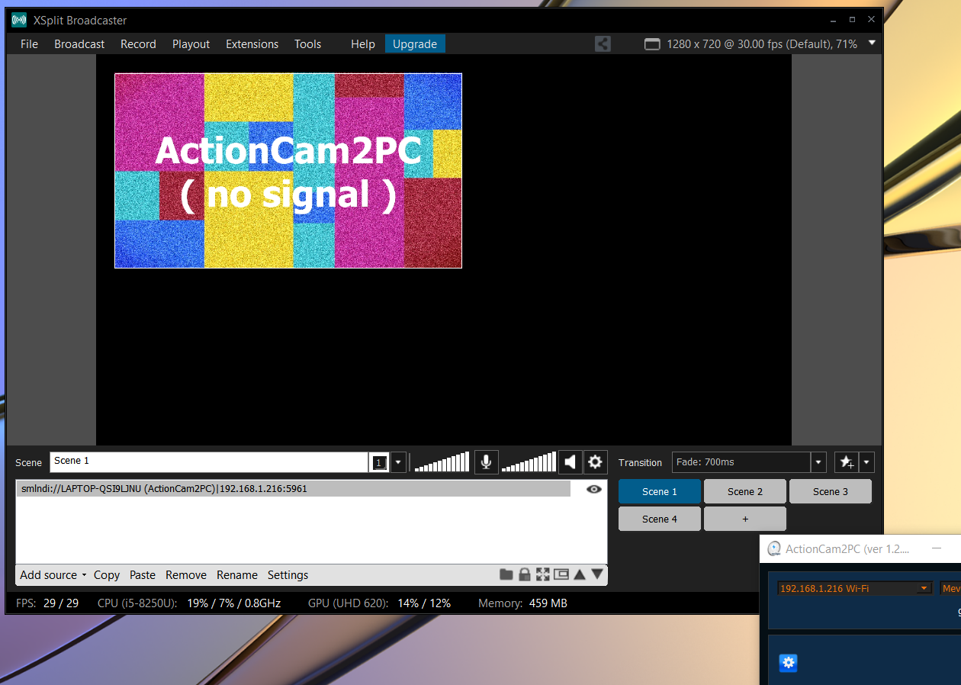The width and height of the screenshot is (961, 685).
Task: Expand the resolution and fps dropdown
Action: click(x=872, y=43)
